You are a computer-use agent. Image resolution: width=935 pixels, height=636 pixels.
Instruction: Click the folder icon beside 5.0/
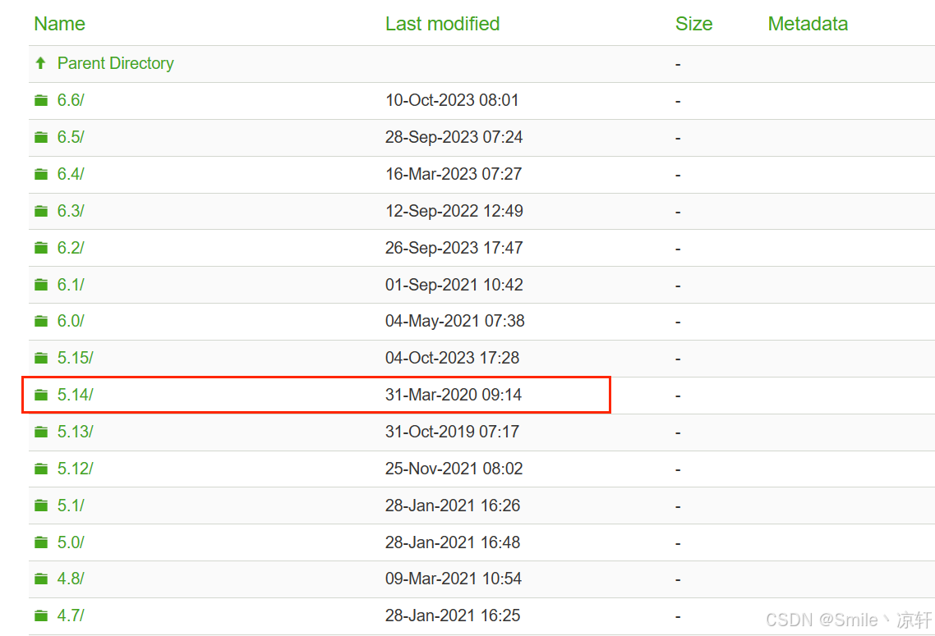coord(41,542)
